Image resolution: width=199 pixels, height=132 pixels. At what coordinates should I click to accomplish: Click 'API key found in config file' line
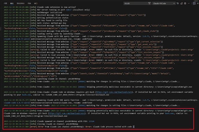pos(52,21)
